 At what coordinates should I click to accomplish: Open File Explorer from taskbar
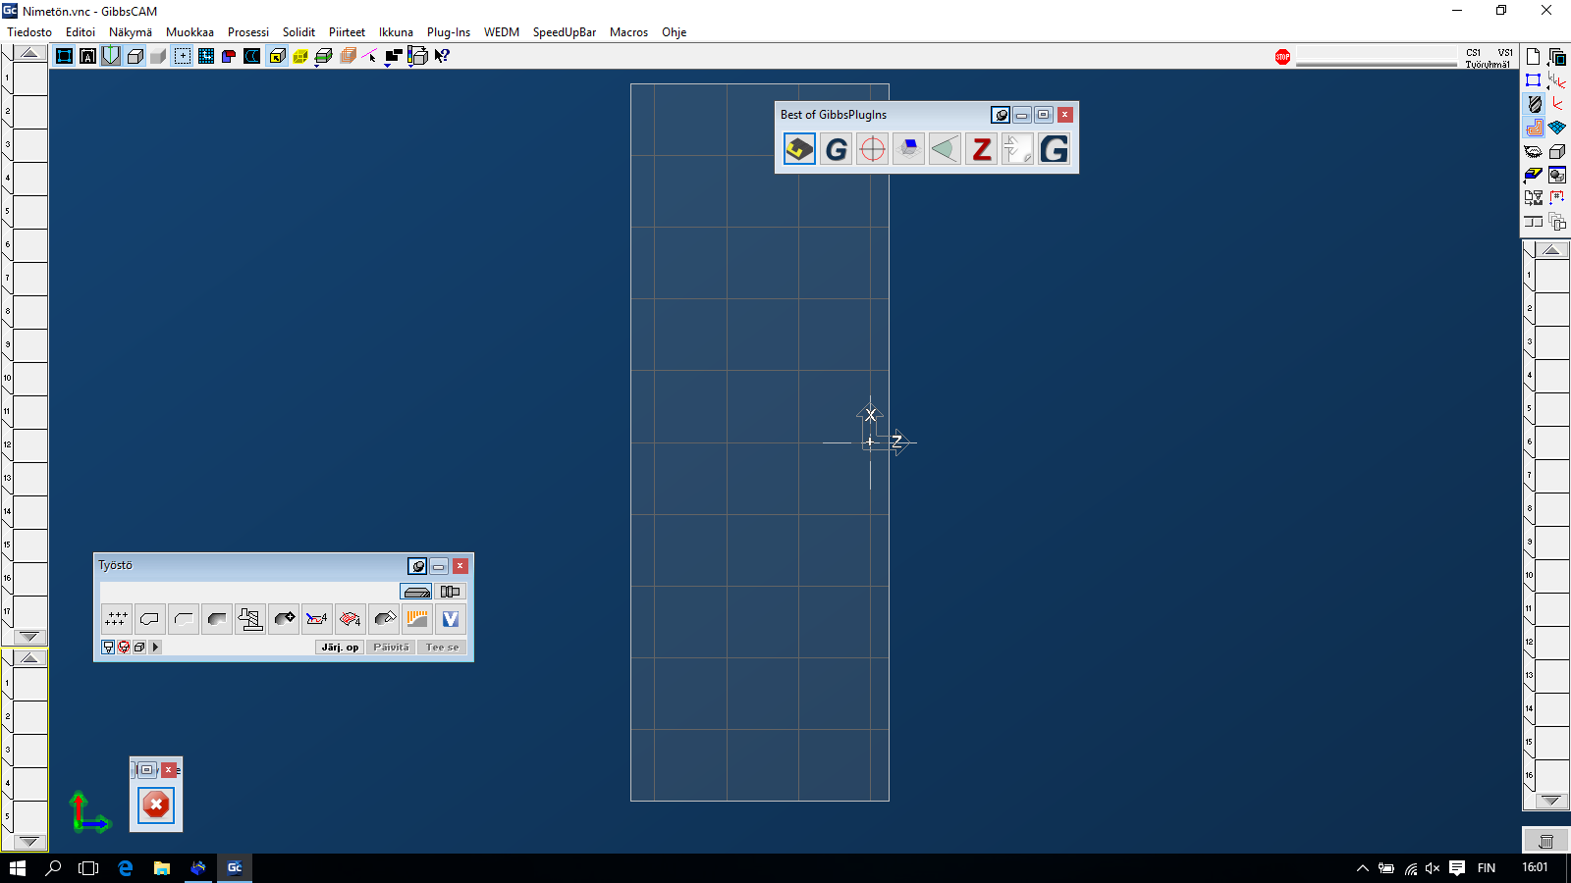(162, 867)
